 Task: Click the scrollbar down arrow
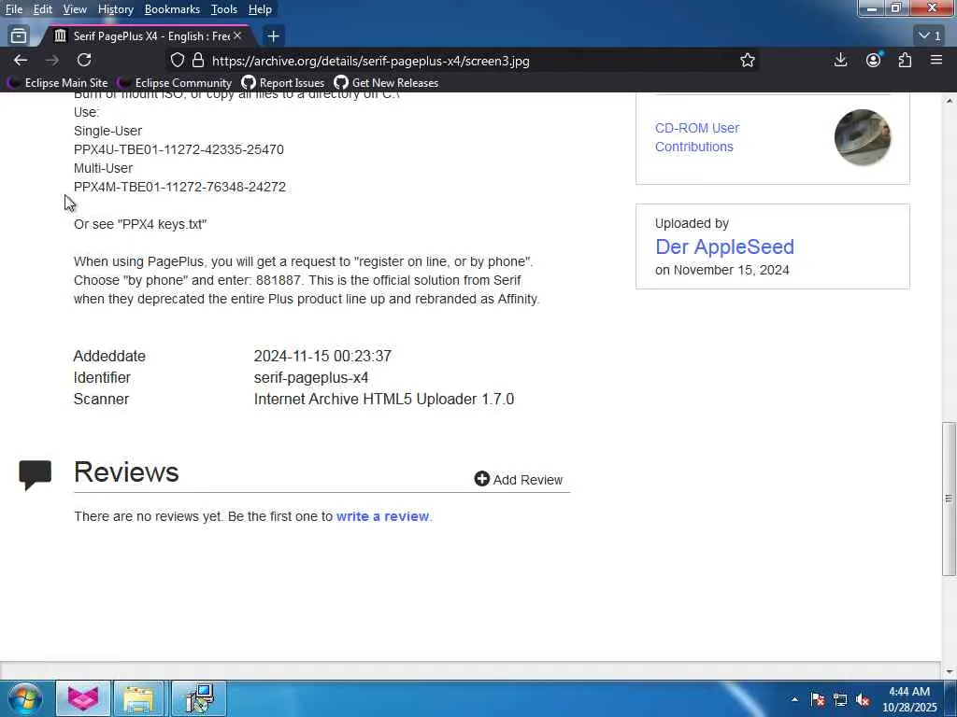coord(949,672)
